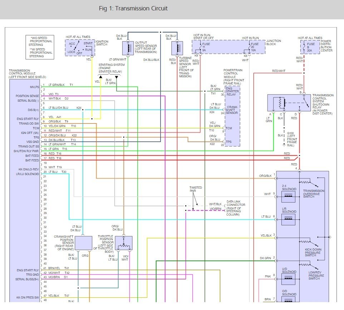The height and width of the screenshot is (310, 344).
Task: Select the throttle position sensor symbol
Action: coord(123,243)
